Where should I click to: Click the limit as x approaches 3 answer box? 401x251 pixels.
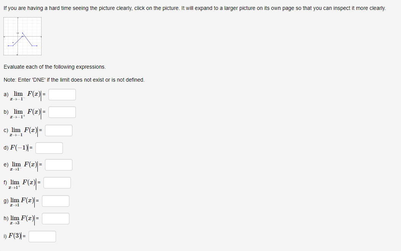click(x=56, y=218)
